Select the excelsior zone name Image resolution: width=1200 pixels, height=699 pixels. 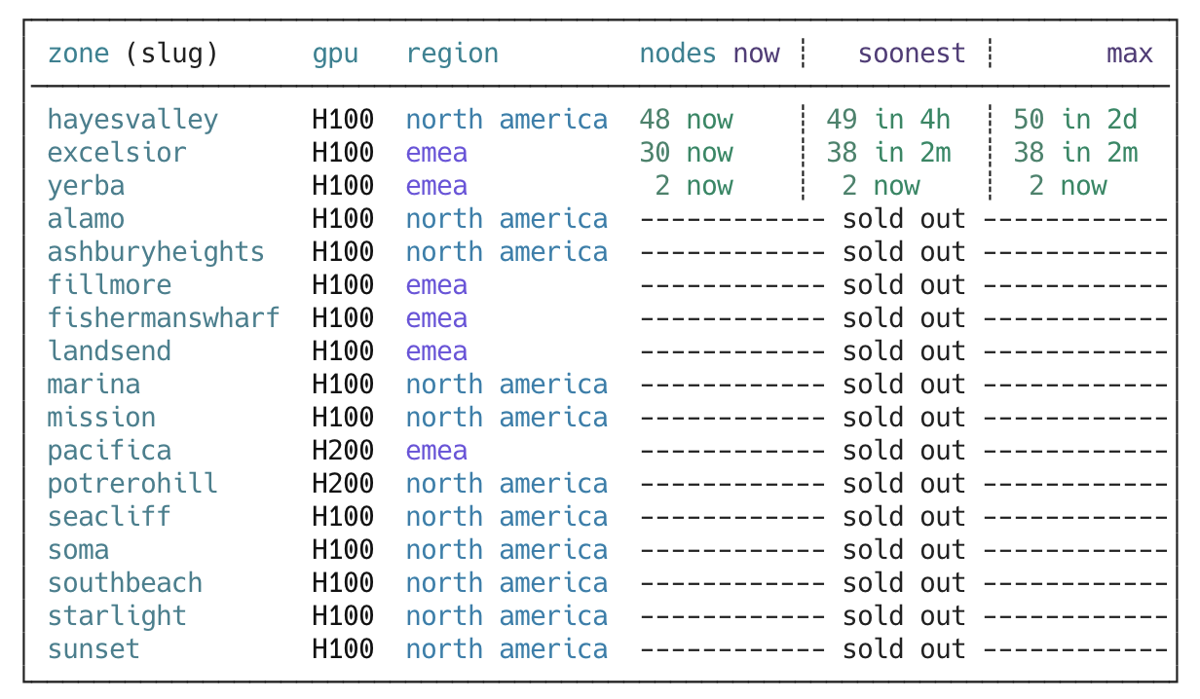(117, 153)
